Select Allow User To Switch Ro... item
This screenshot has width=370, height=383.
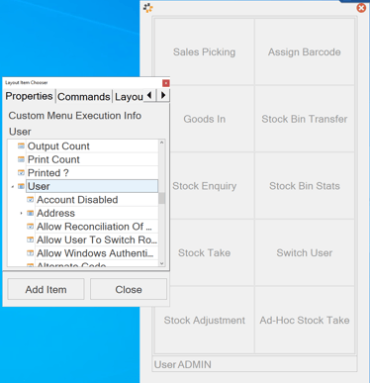click(97, 239)
